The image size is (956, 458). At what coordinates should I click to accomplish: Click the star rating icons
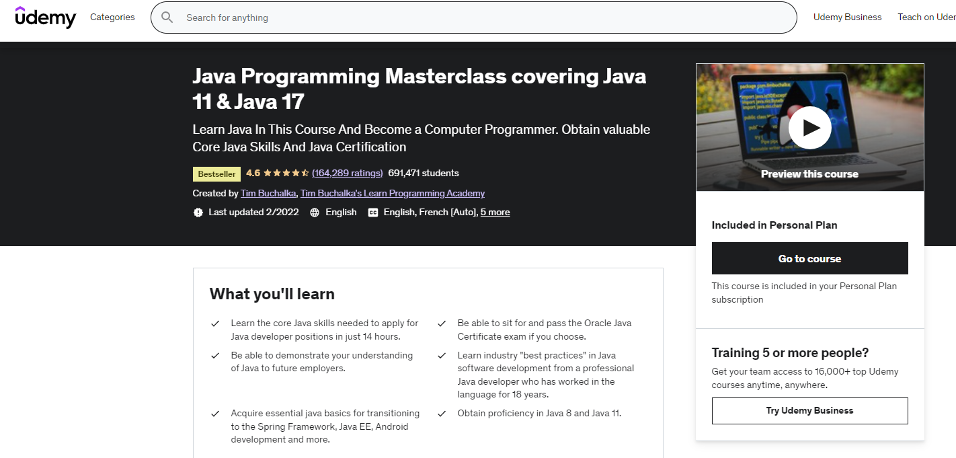click(x=286, y=173)
